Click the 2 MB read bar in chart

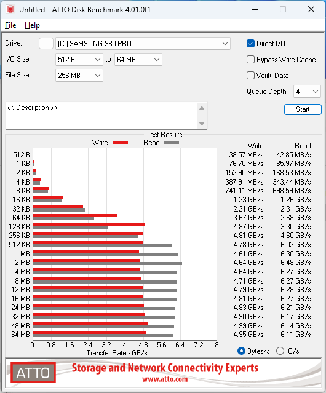(x=107, y=263)
